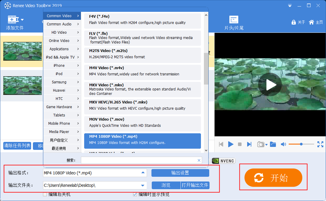
Task: Open the Tablets category
Action: 62,115
